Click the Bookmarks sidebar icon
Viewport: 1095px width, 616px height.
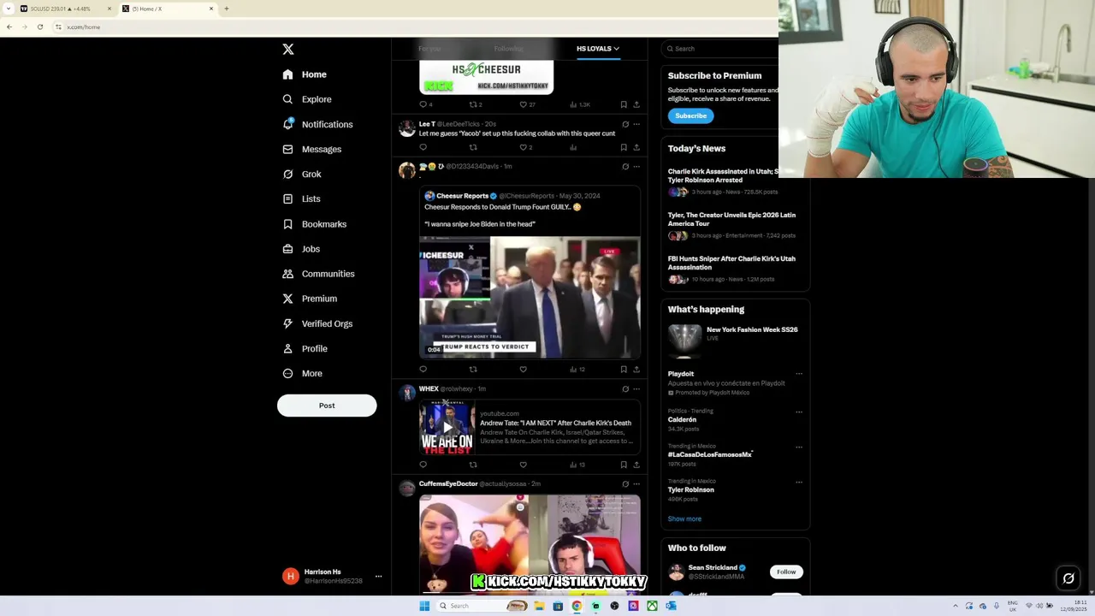(x=287, y=224)
